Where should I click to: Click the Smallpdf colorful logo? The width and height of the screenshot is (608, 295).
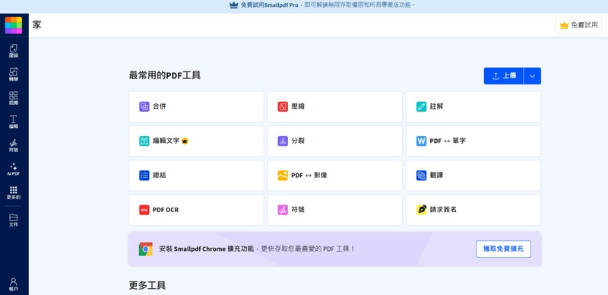tap(14, 25)
